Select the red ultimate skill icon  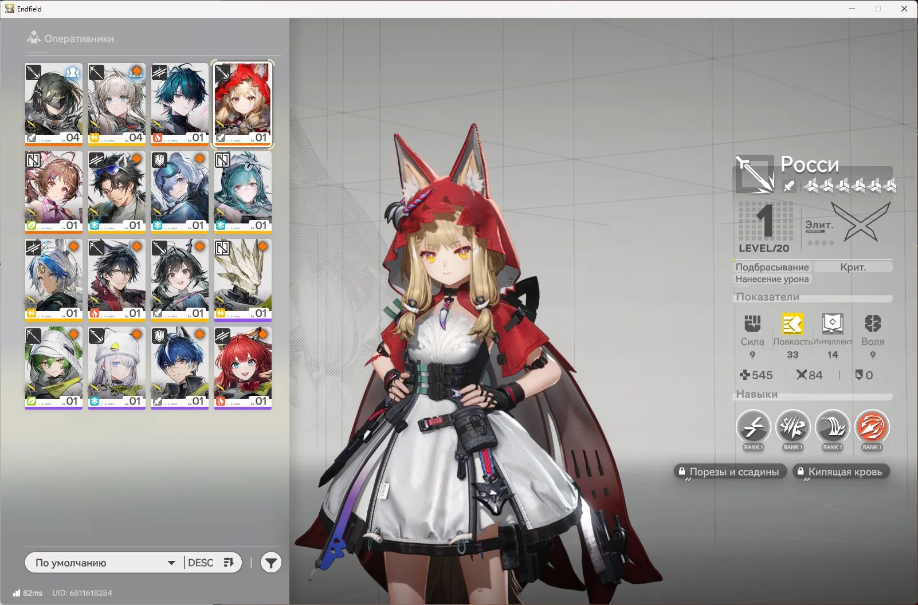872,427
